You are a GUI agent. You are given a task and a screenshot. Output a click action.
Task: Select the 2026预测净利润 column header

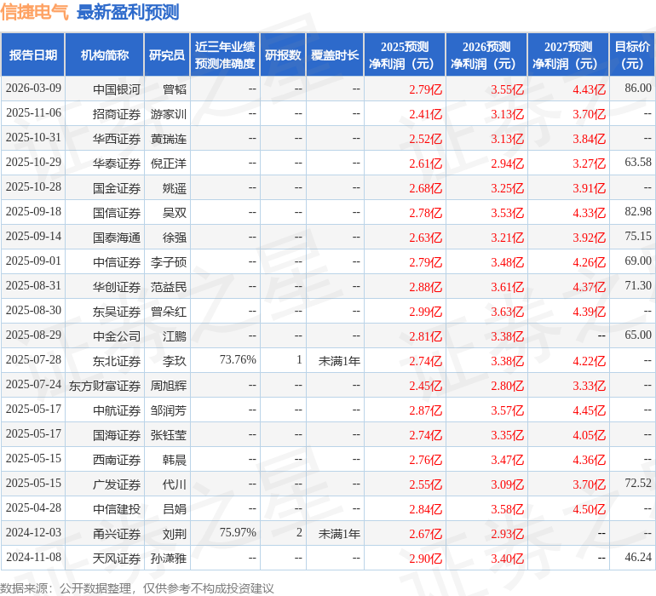[486, 54]
